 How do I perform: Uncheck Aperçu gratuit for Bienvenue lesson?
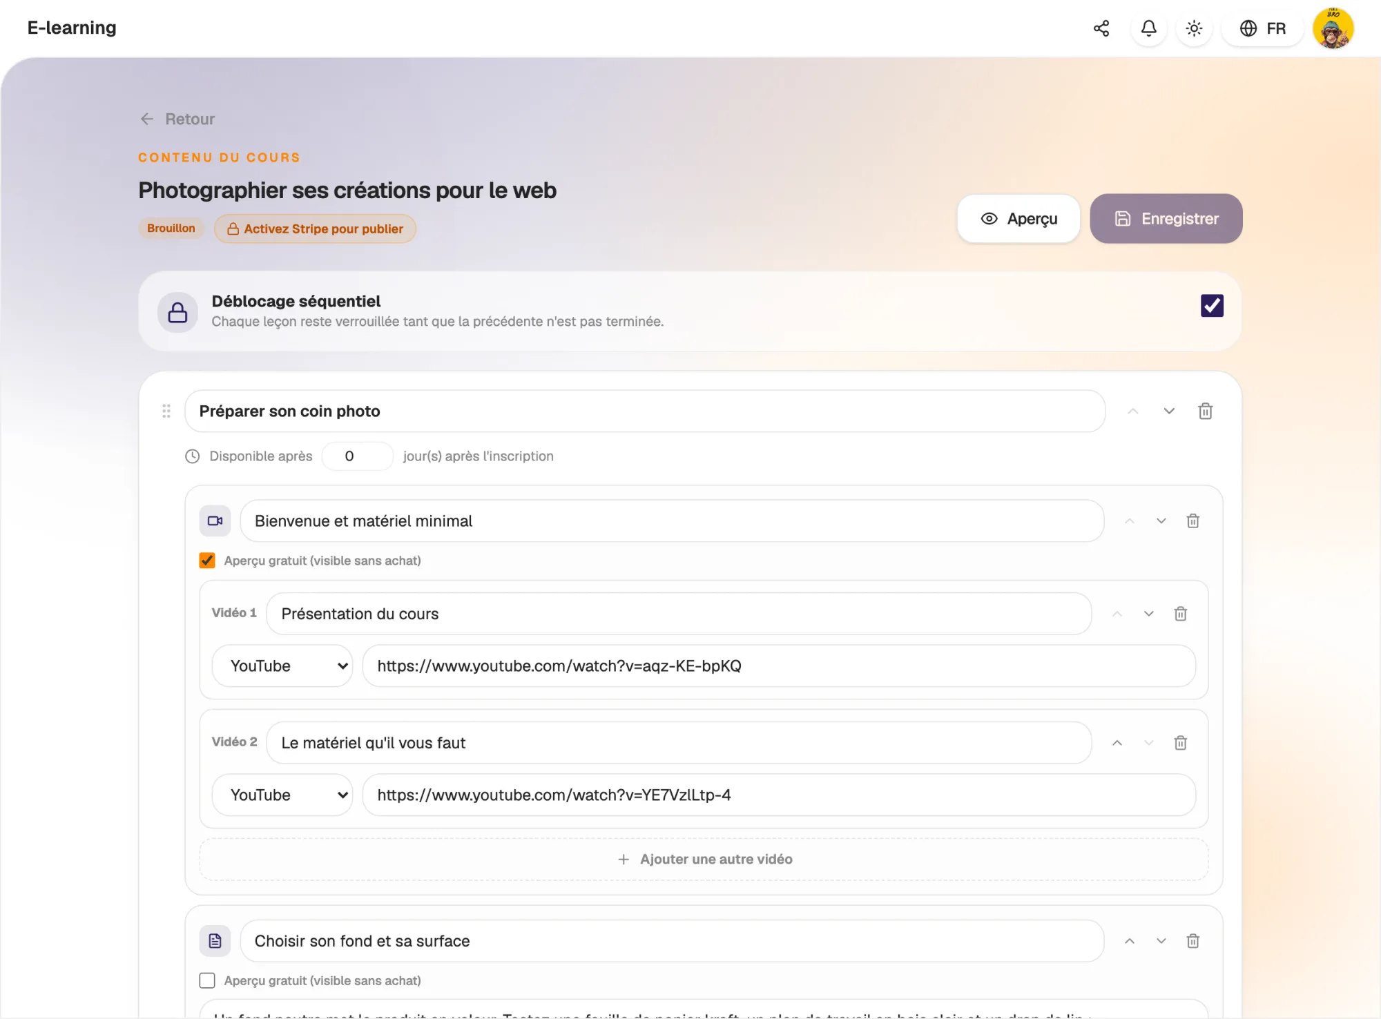click(x=207, y=561)
